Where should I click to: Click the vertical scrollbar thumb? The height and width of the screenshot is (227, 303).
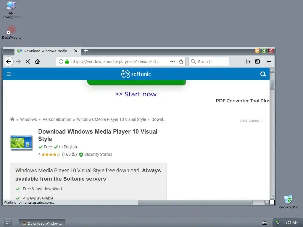click(x=272, y=84)
